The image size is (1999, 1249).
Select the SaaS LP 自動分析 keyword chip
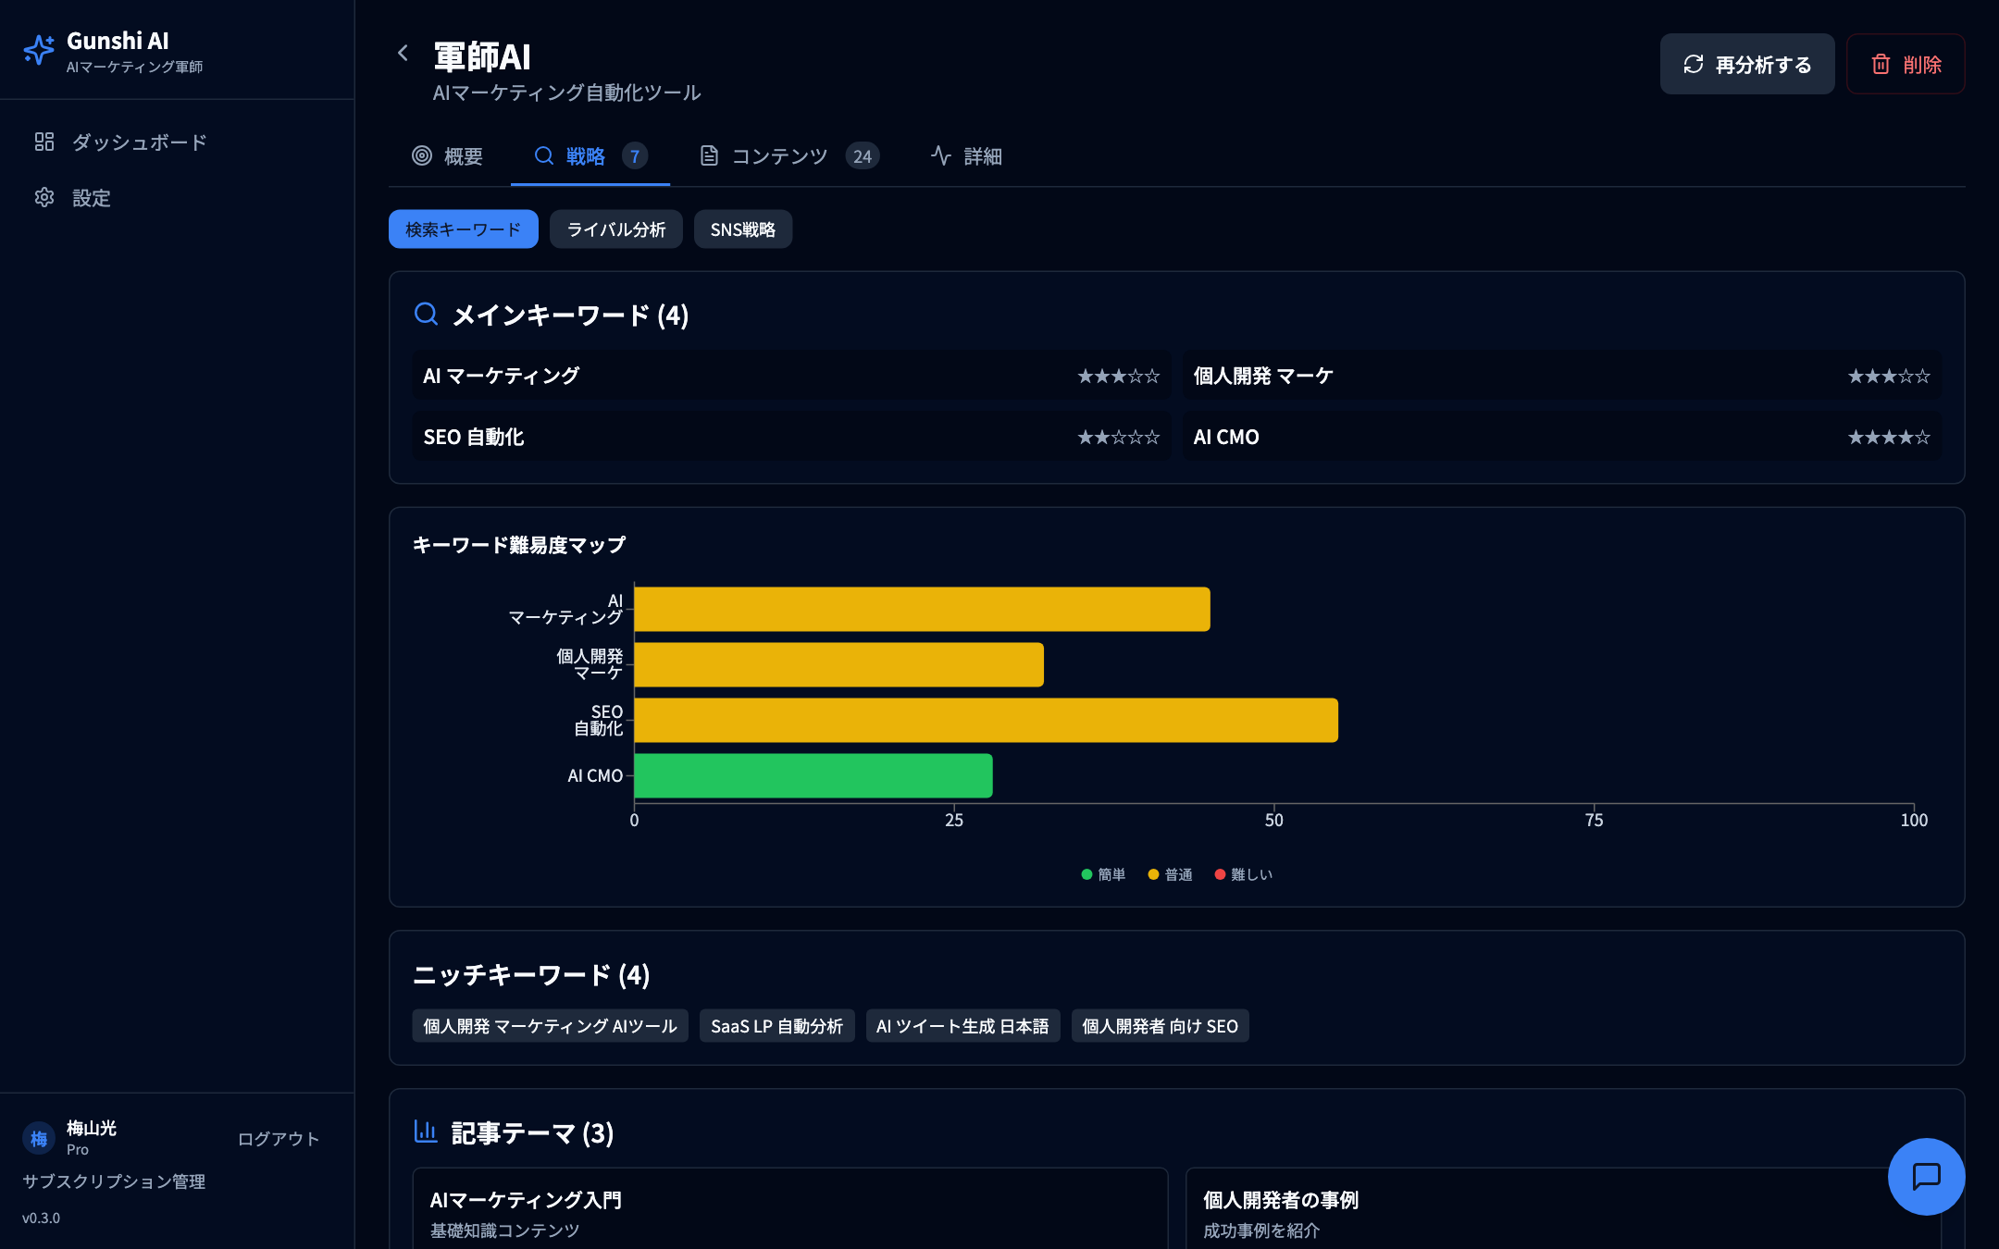pos(777,1026)
